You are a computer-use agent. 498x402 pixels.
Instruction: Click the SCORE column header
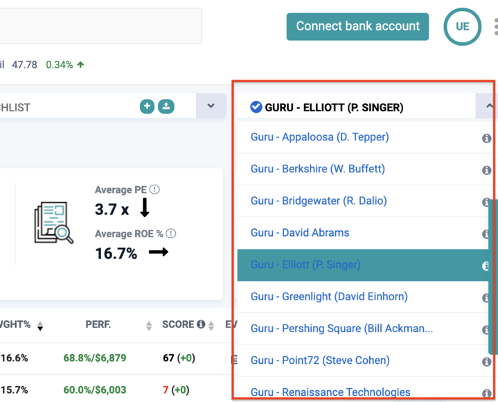coord(178,325)
